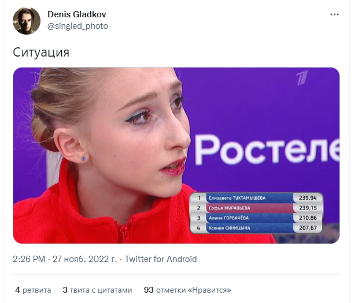Viewport: 358px width, 303px height.
Task: Click the Софья Муравьева scoreboard row
Action: 256,208
